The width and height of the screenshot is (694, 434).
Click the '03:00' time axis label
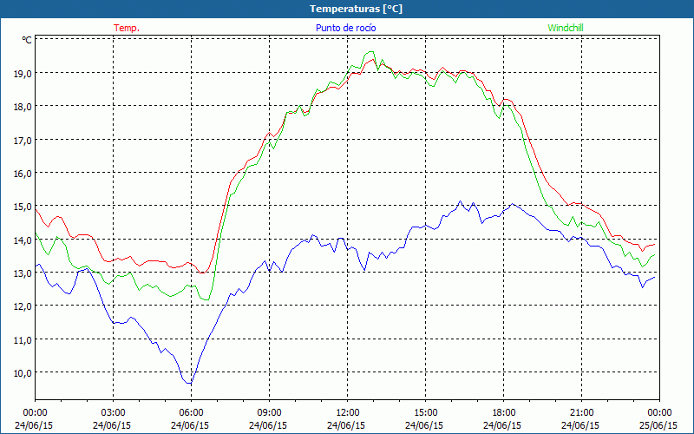[x=114, y=413]
